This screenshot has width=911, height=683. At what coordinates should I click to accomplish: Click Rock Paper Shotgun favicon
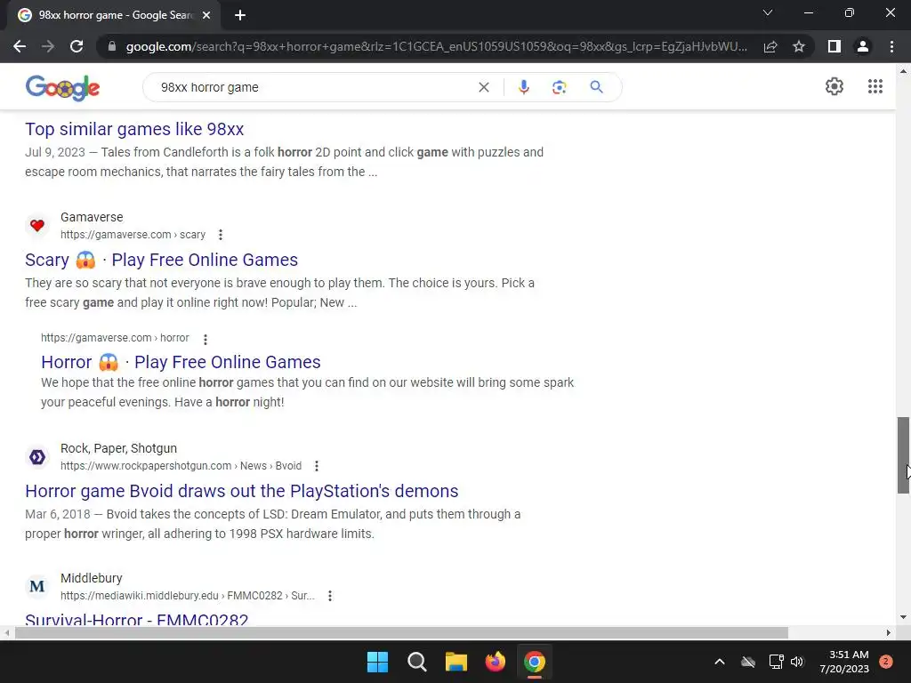point(37,457)
